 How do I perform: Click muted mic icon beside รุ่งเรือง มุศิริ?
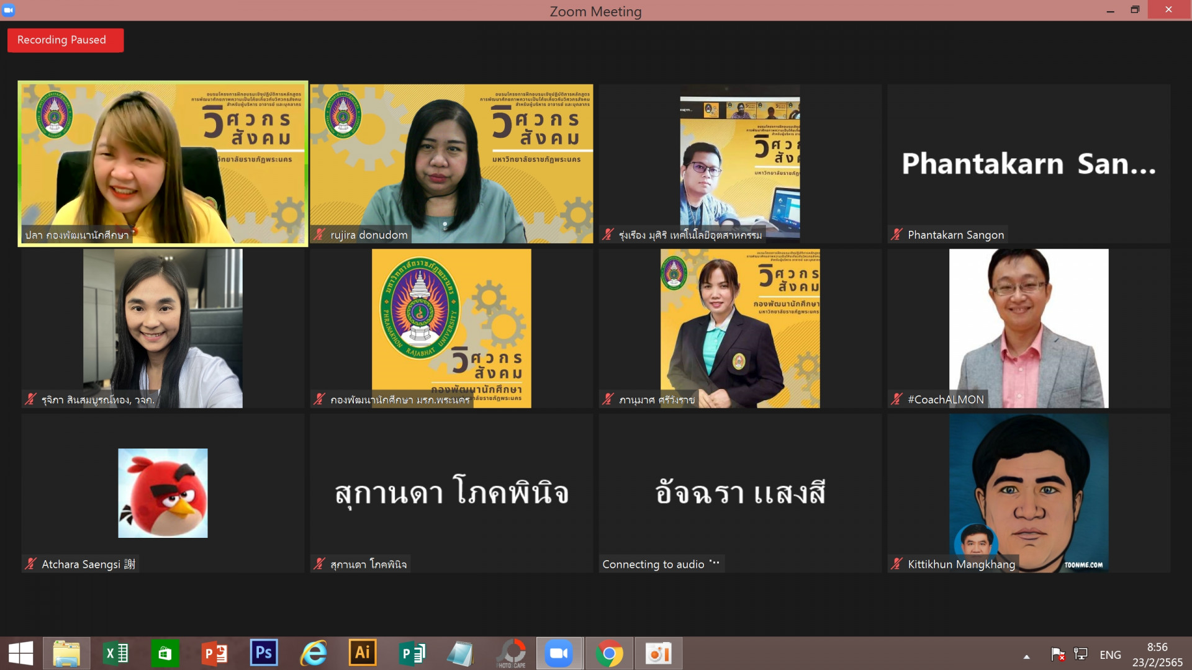point(608,234)
